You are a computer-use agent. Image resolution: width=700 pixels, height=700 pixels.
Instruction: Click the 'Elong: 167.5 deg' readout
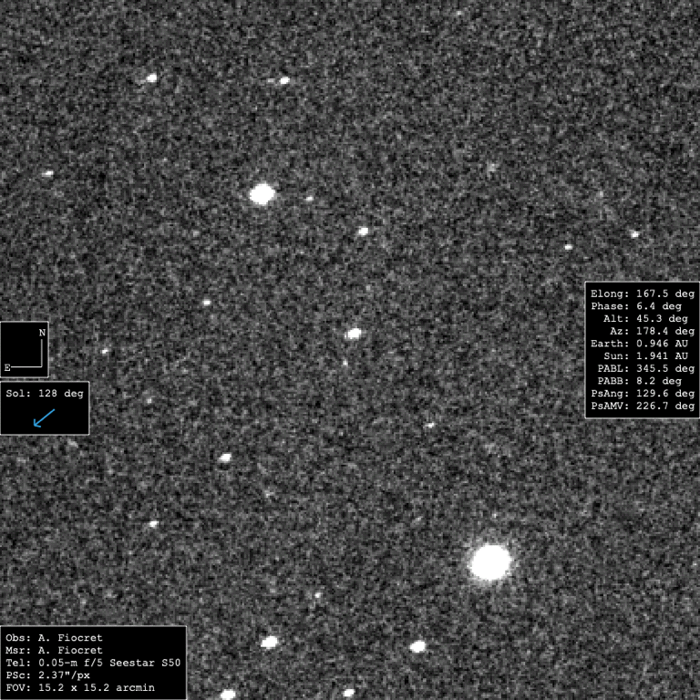[643, 293]
